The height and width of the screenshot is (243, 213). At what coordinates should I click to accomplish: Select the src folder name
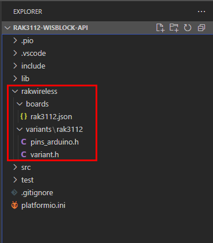click(x=26, y=168)
